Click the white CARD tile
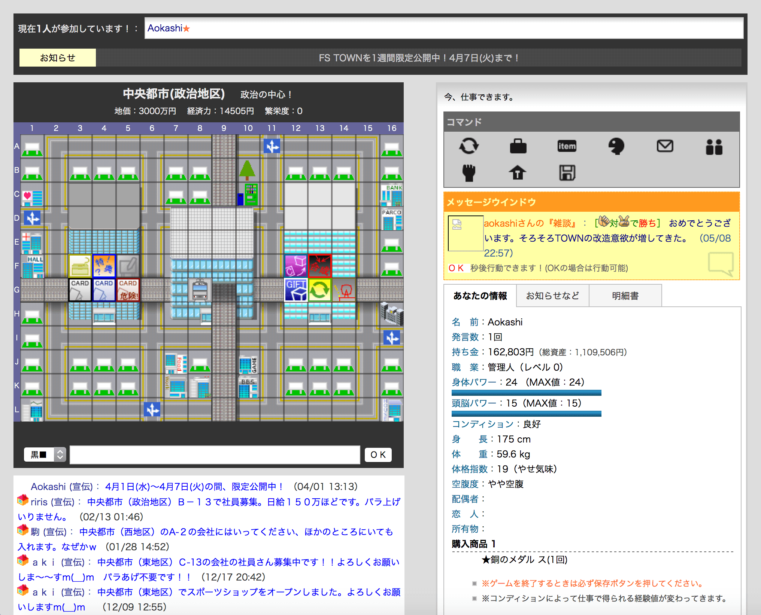The image size is (761, 615). (x=80, y=290)
